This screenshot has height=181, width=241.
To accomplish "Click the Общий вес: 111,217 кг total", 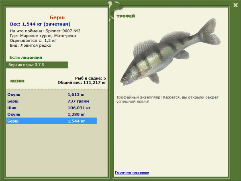I will pyautogui.click(x=82, y=82).
